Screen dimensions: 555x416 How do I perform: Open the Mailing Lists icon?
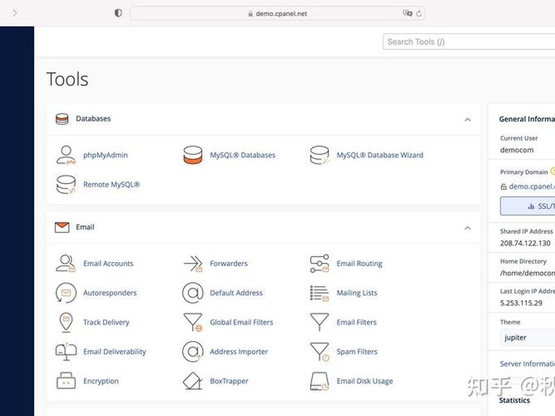319,293
